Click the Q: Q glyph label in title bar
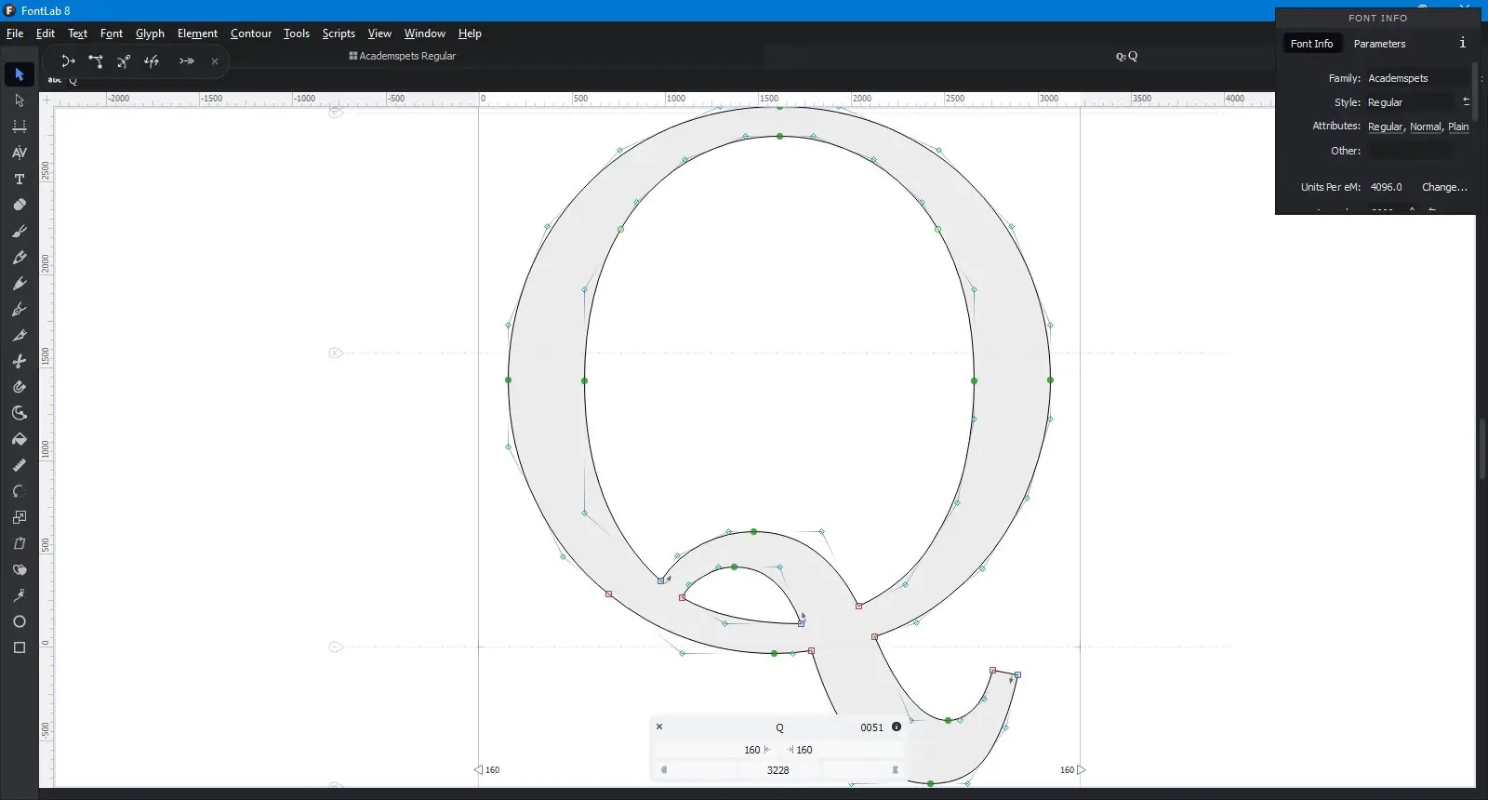1488x800 pixels. 1126,56
